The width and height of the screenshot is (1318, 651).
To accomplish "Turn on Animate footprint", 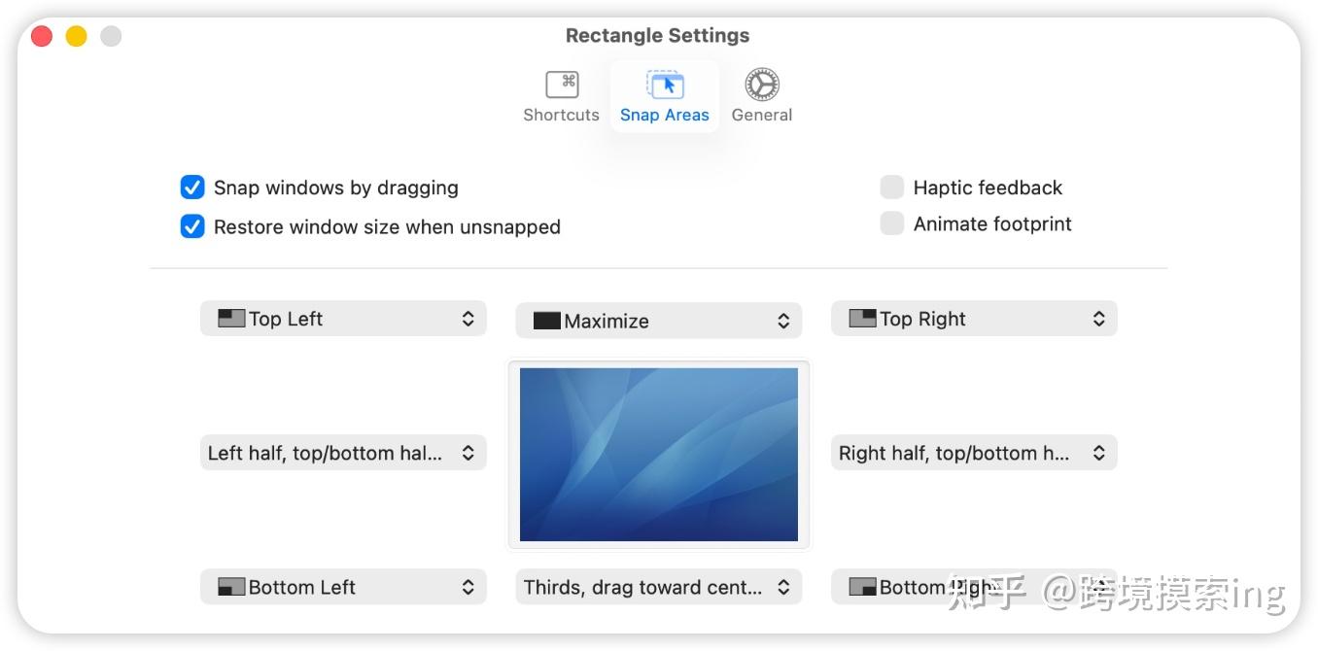I will pyautogui.click(x=892, y=223).
